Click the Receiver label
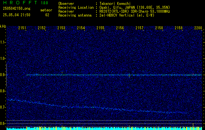Image resolution: width=205 pixels, height=130 pixels. tap(66, 11)
